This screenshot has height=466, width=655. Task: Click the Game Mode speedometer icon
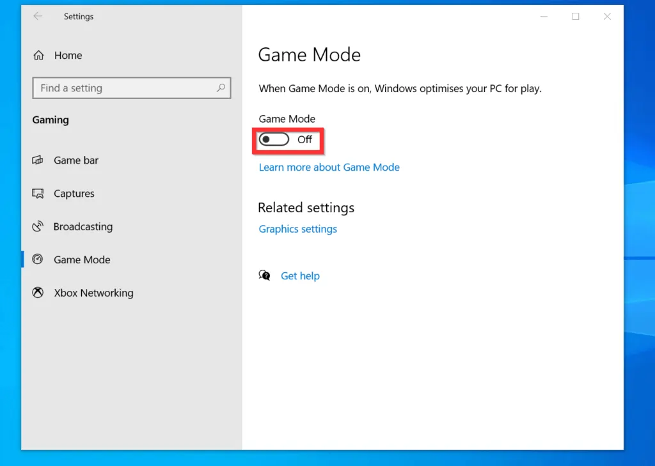[x=38, y=260]
